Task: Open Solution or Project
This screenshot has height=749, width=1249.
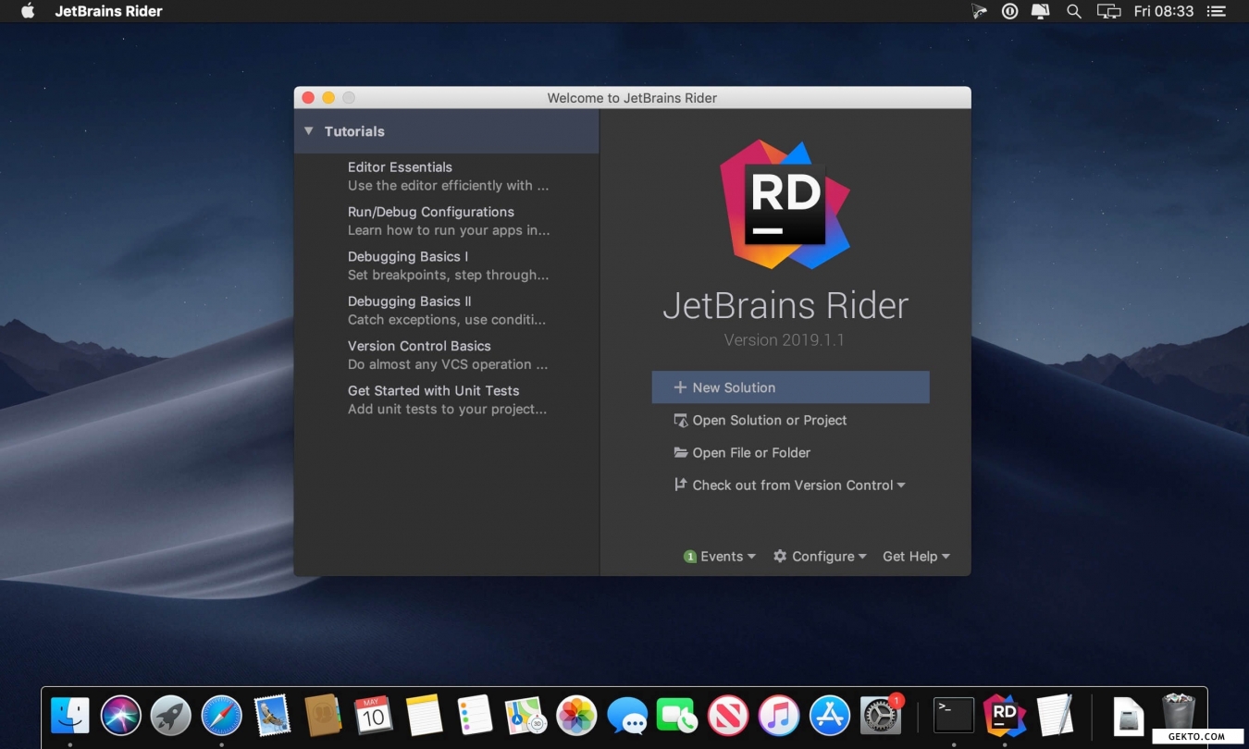Action: point(760,420)
